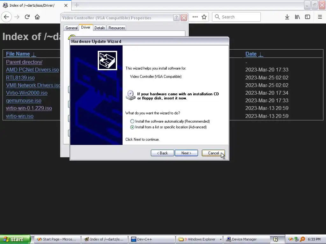The image size is (326, 244).
Task: Reload the Index of Driver page
Action: pyautogui.click(x=27, y=17)
